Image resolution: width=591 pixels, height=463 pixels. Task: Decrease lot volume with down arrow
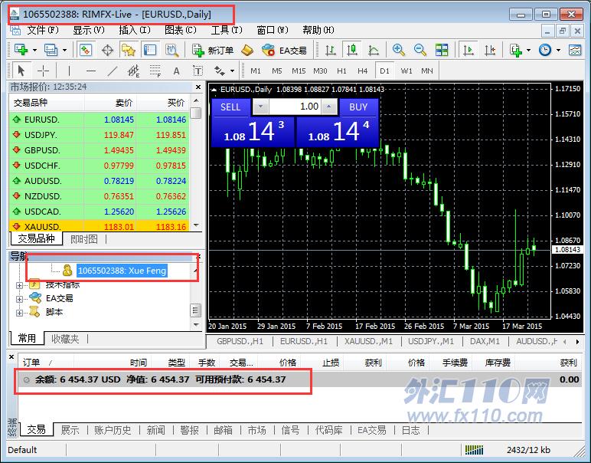(260, 107)
